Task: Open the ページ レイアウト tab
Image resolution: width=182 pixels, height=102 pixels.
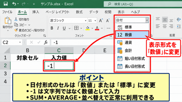Action: (x=57, y=12)
